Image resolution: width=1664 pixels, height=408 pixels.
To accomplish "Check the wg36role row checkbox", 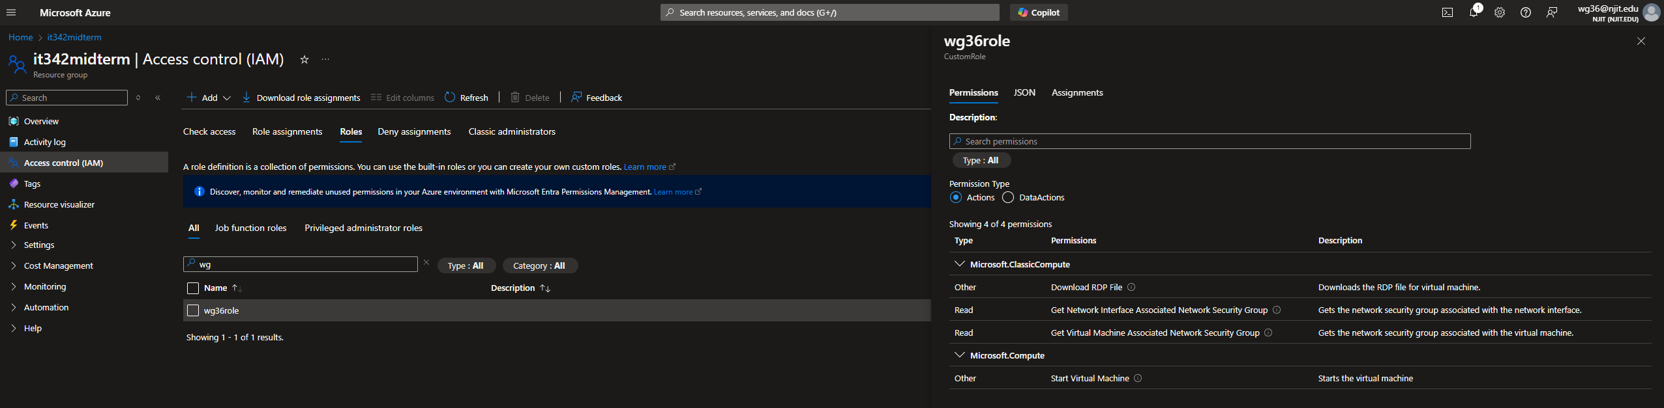I will click(193, 310).
